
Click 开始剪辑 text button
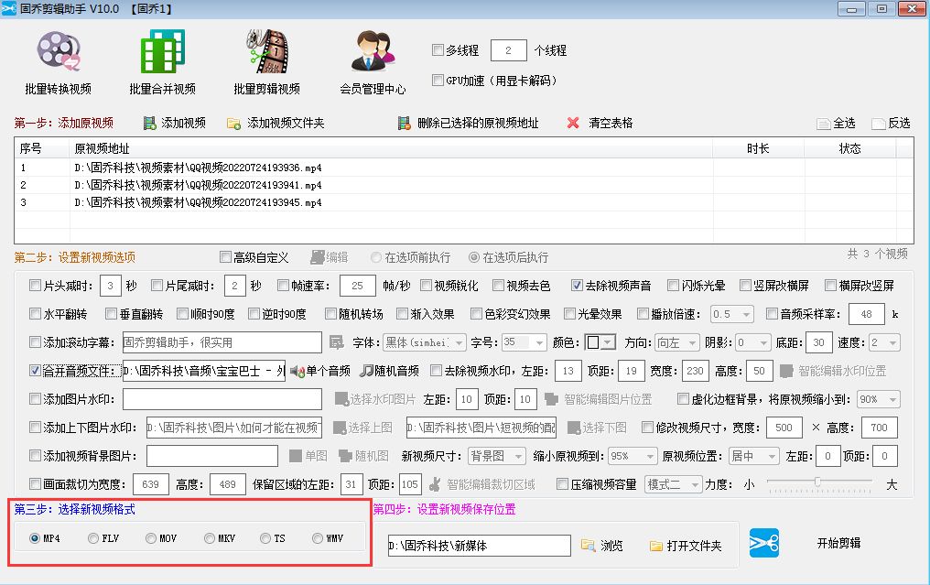(838, 543)
